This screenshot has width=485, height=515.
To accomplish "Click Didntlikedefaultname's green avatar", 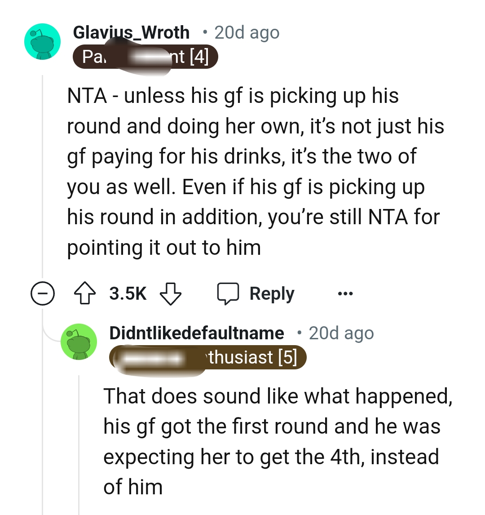I will pyautogui.click(x=79, y=342).
